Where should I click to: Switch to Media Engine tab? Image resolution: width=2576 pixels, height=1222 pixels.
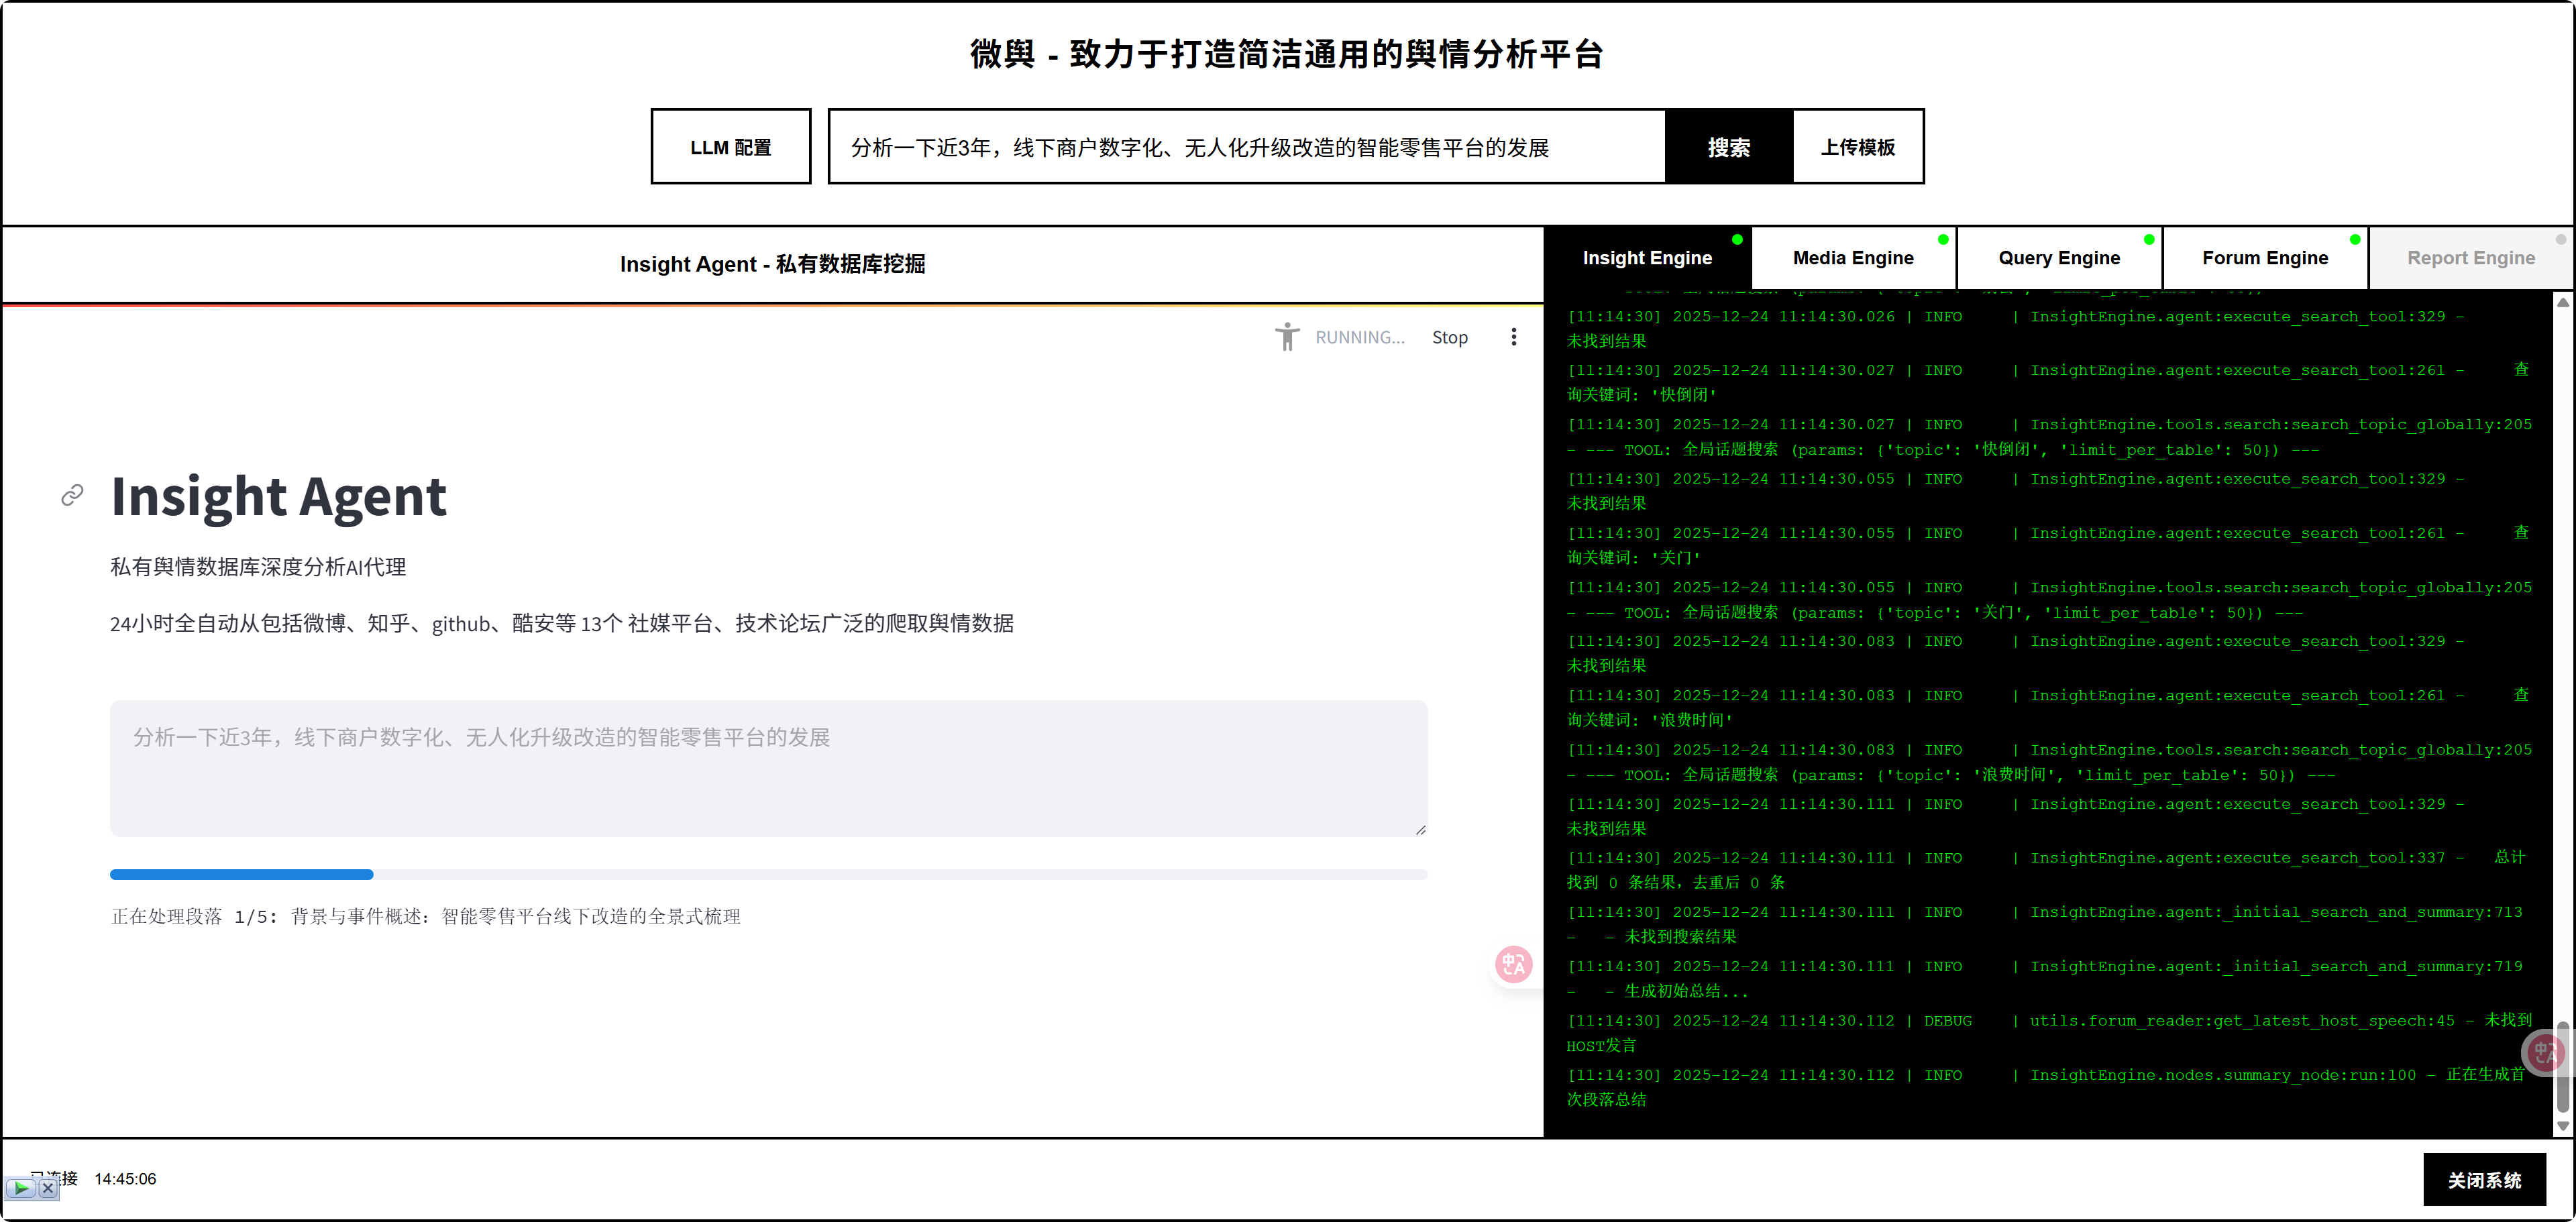[x=1852, y=258]
